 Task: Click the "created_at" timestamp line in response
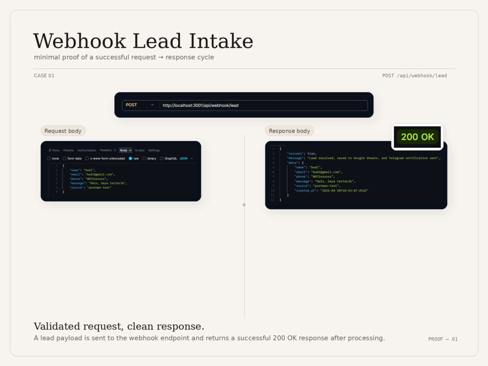coord(331,190)
